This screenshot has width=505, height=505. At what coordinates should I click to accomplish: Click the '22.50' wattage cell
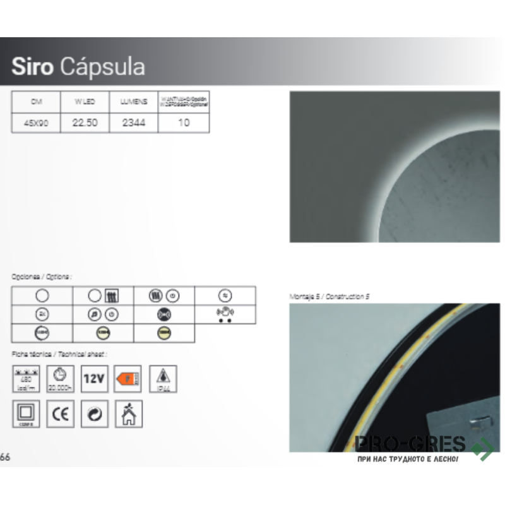click(x=85, y=122)
